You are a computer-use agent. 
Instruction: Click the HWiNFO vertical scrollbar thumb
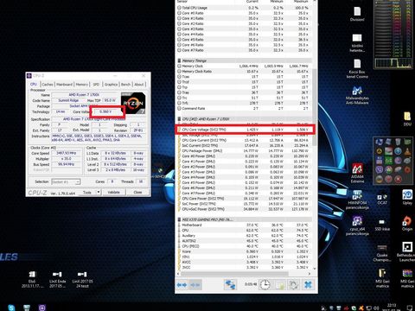(315, 107)
